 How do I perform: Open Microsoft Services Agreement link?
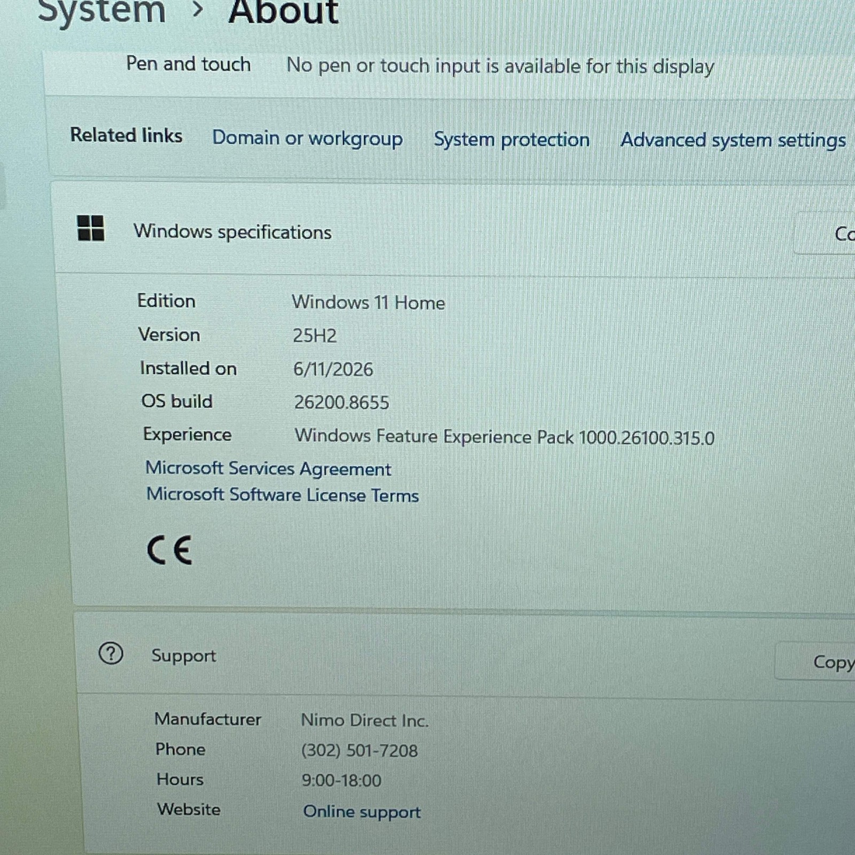[268, 469]
